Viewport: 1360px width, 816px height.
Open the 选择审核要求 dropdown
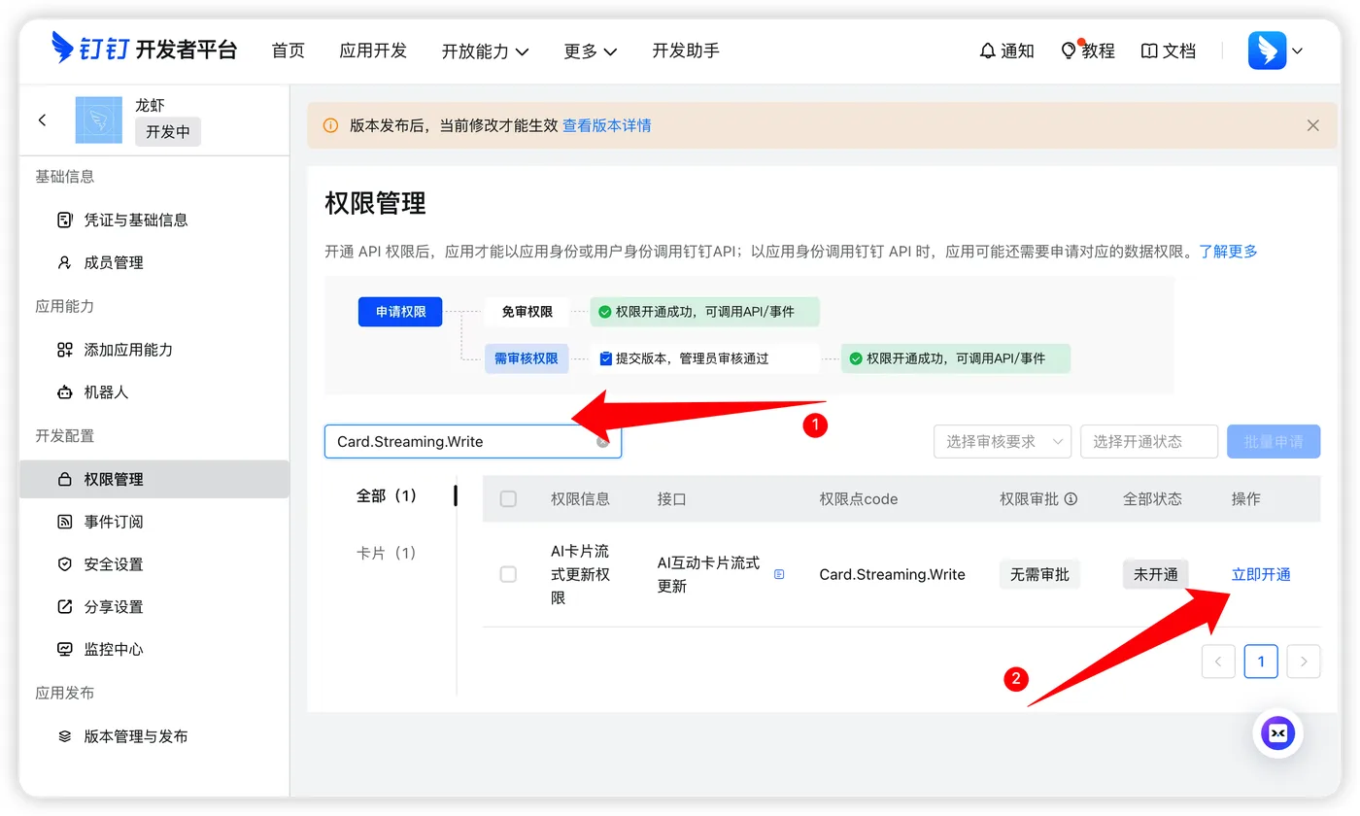click(1003, 441)
